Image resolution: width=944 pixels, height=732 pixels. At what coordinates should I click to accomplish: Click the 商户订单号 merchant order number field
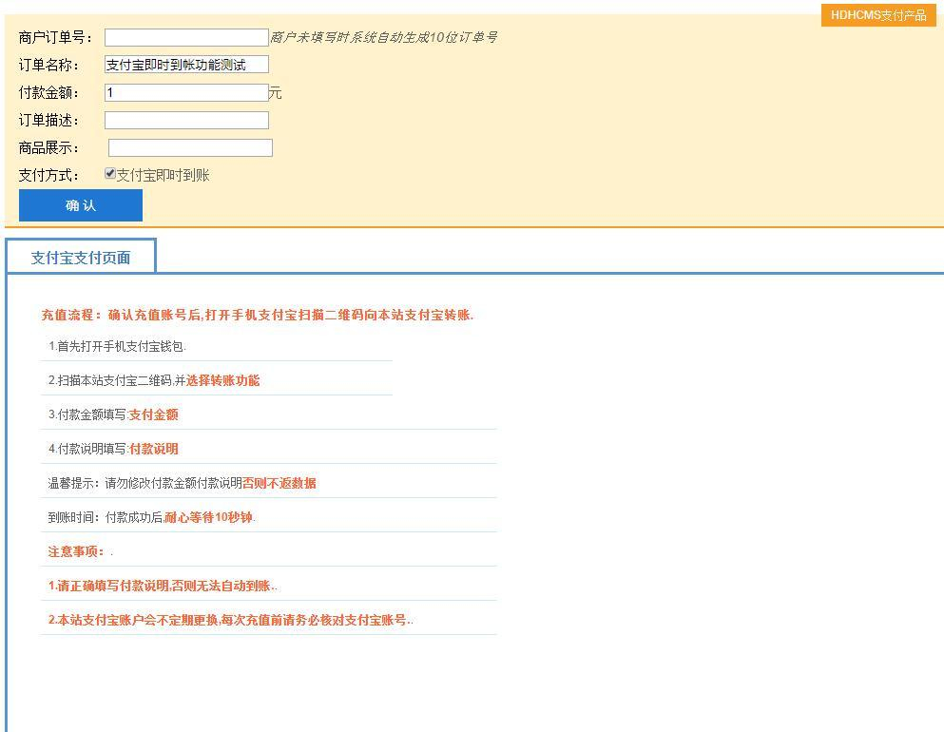point(185,36)
